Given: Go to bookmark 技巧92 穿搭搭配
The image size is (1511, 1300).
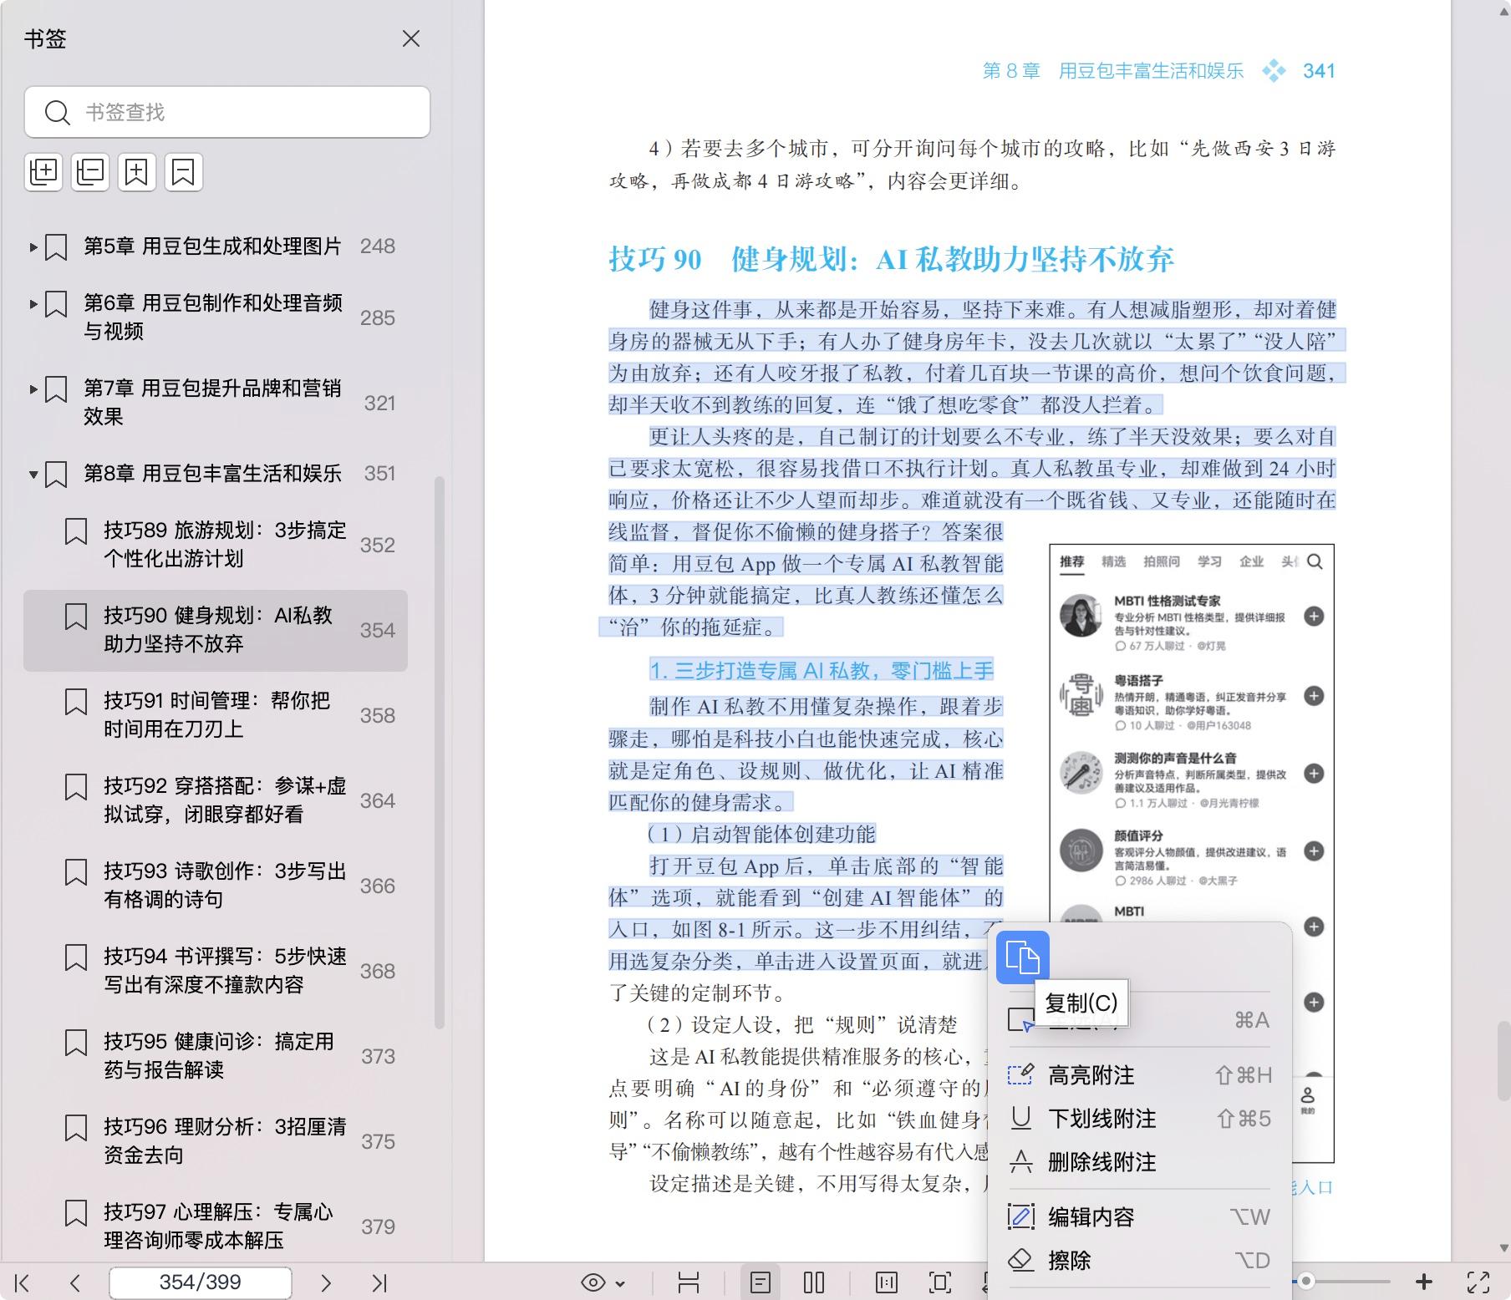Looking at the screenshot, I should [x=225, y=800].
